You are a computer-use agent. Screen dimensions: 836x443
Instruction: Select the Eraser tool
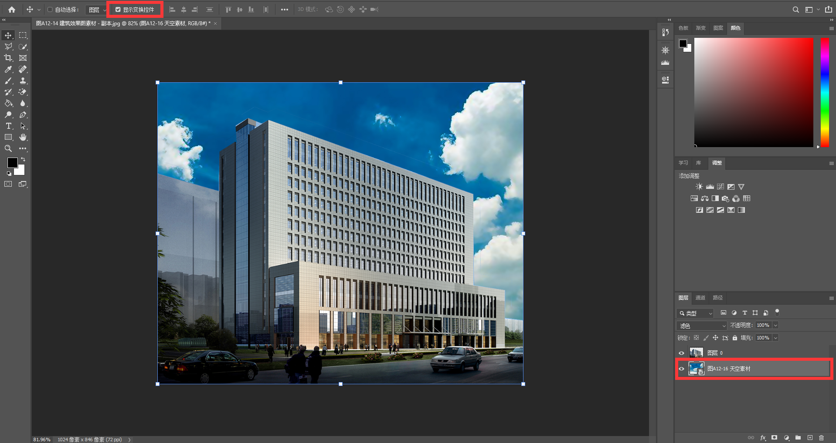(23, 92)
